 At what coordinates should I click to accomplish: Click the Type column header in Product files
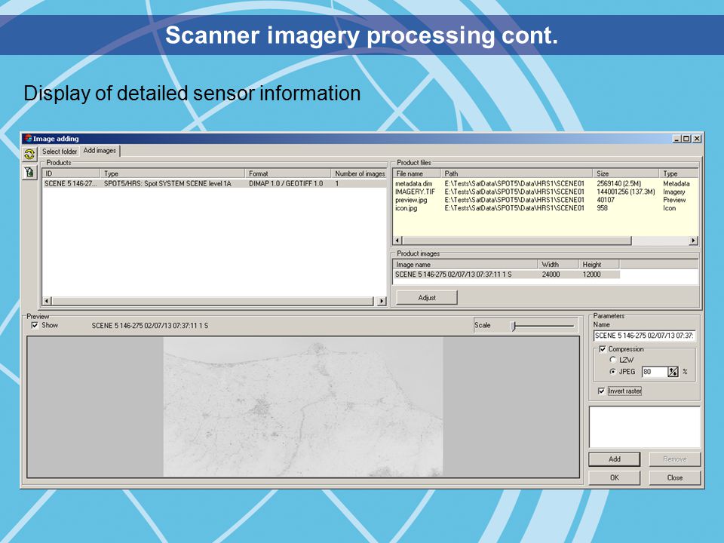point(679,173)
